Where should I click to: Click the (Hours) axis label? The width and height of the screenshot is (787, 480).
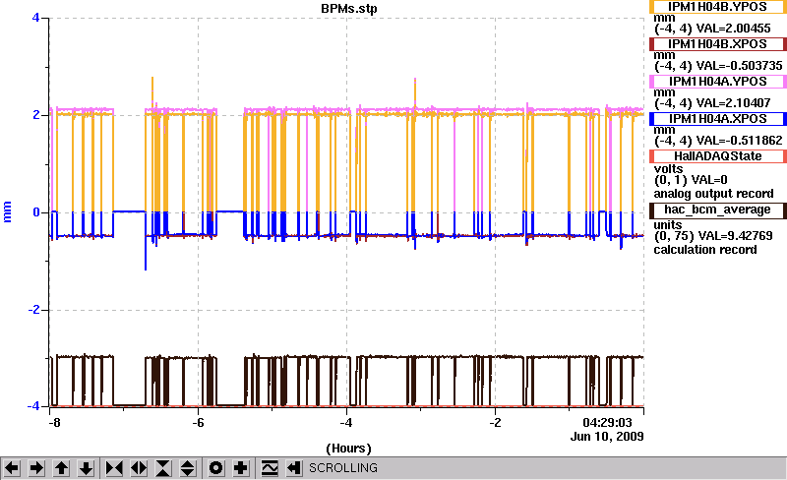pos(348,449)
